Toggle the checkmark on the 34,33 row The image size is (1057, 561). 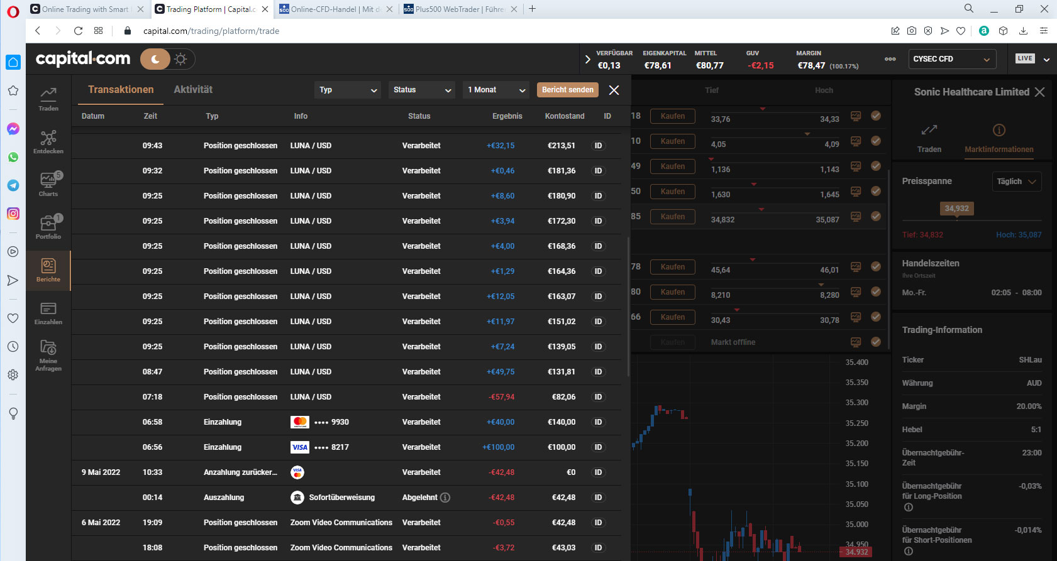pos(875,116)
